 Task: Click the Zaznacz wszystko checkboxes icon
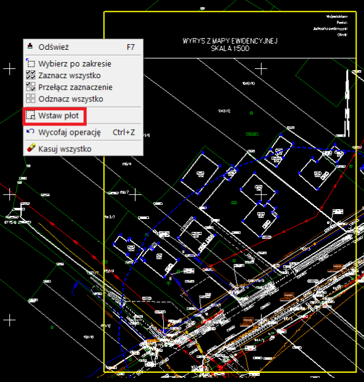pos(31,75)
